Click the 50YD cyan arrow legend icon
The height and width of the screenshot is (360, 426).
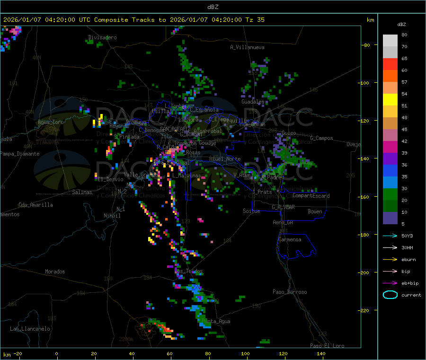point(390,236)
